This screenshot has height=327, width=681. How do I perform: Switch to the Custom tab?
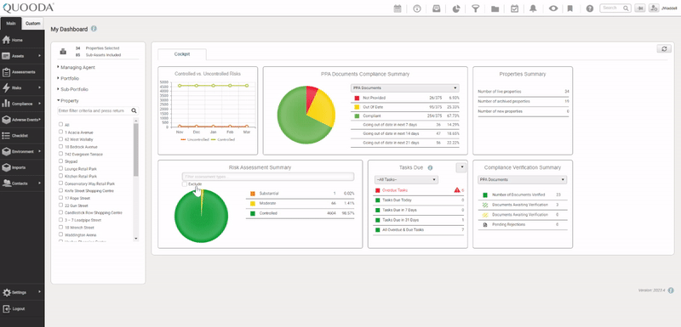pos(32,24)
